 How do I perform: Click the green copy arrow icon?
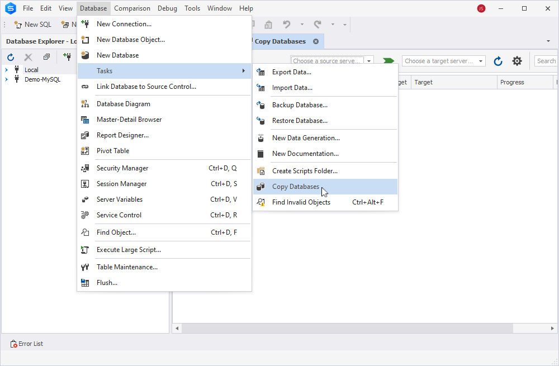pyautogui.click(x=389, y=60)
